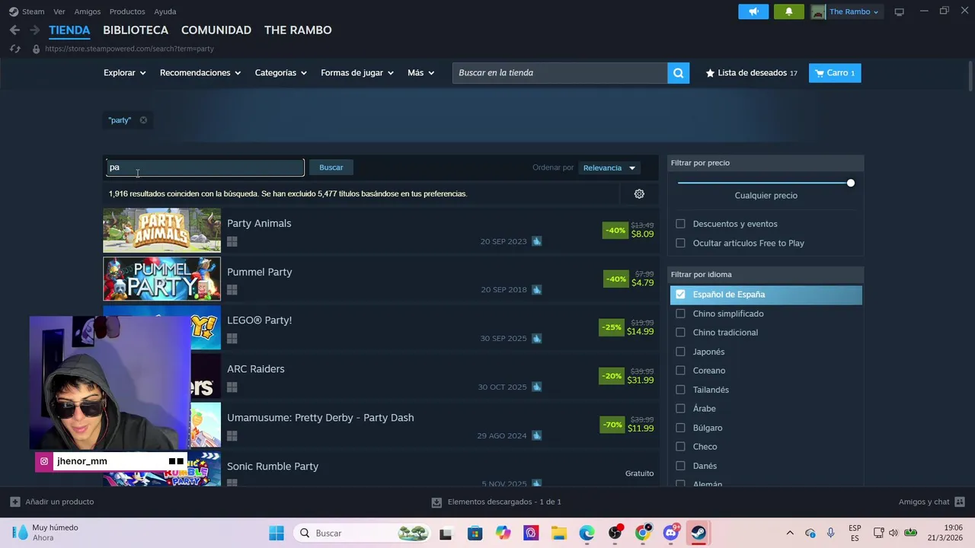Open Sonic Rumble Party result

pos(380,469)
